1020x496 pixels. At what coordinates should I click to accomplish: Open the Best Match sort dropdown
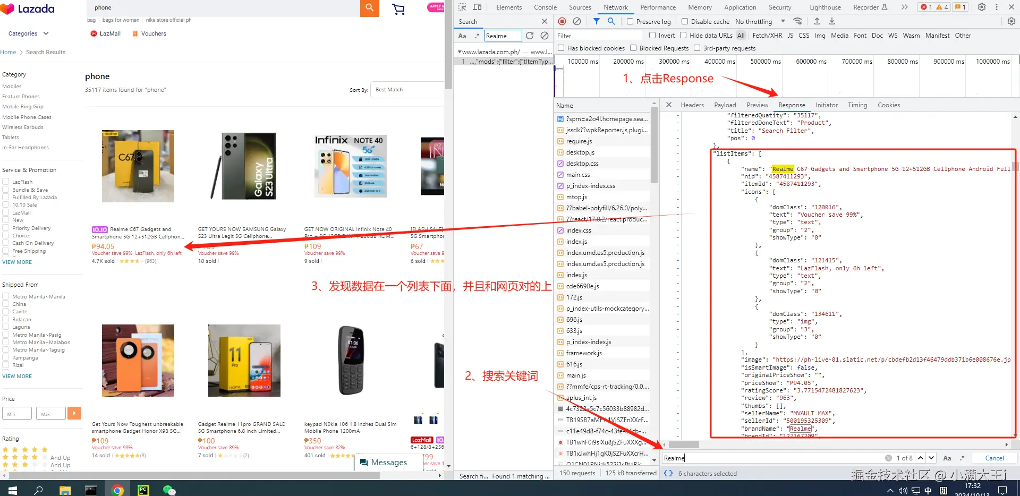click(408, 89)
